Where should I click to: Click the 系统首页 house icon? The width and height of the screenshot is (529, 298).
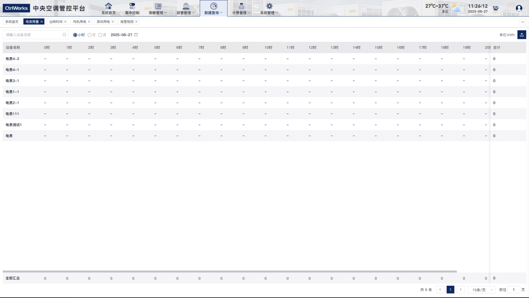[108, 6]
